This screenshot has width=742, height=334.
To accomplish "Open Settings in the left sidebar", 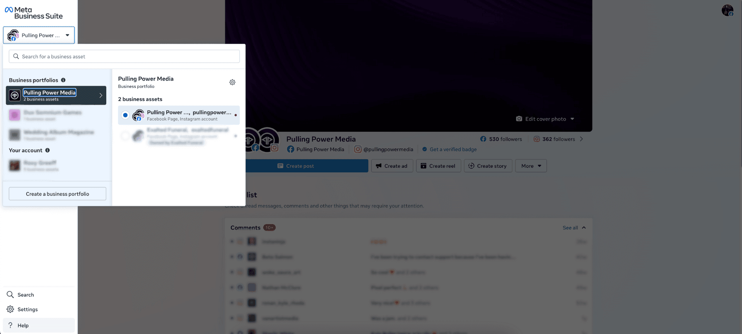I will coord(39,309).
